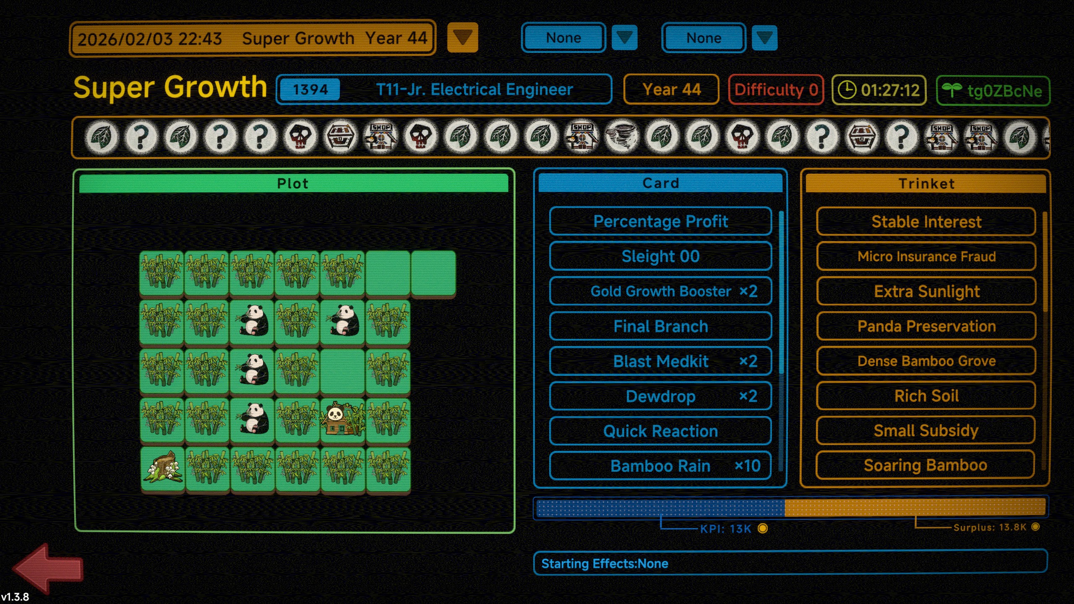Click the clock play time badge
1074x604 pixels.
point(879,90)
